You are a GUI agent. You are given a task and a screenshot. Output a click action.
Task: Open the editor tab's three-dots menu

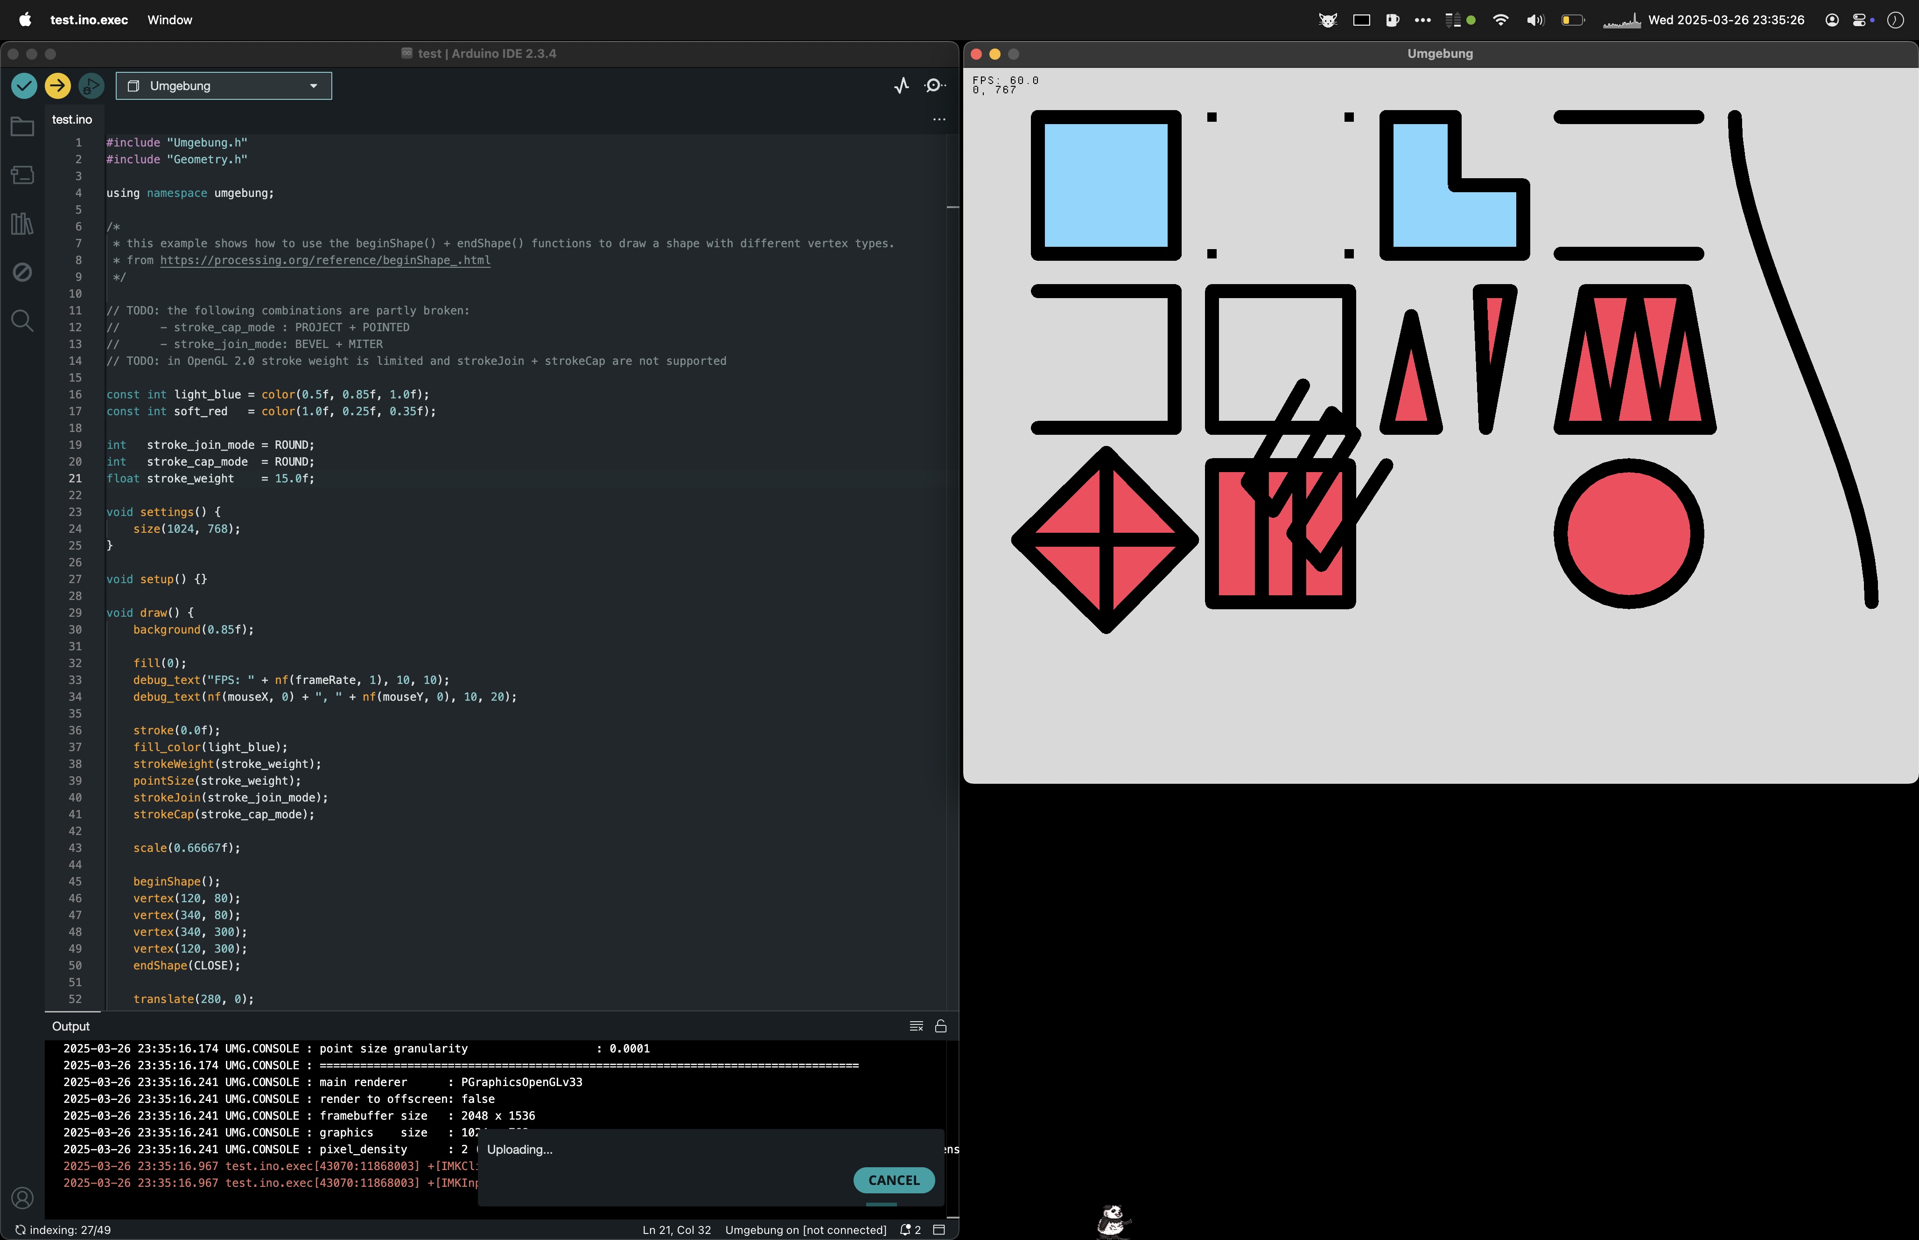click(939, 119)
